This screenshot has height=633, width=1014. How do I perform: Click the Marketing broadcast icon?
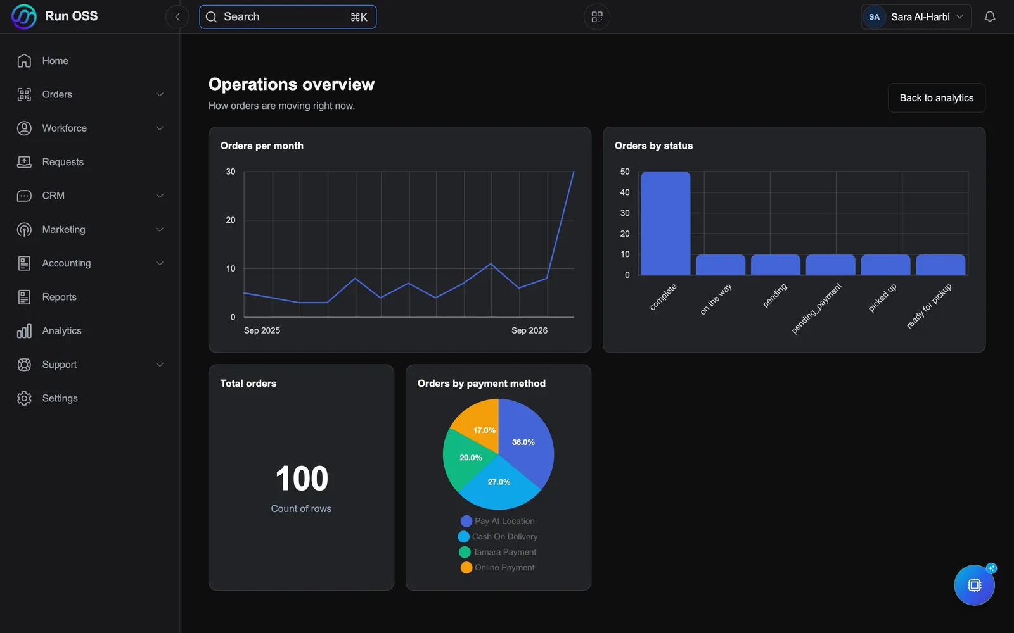click(24, 229)
